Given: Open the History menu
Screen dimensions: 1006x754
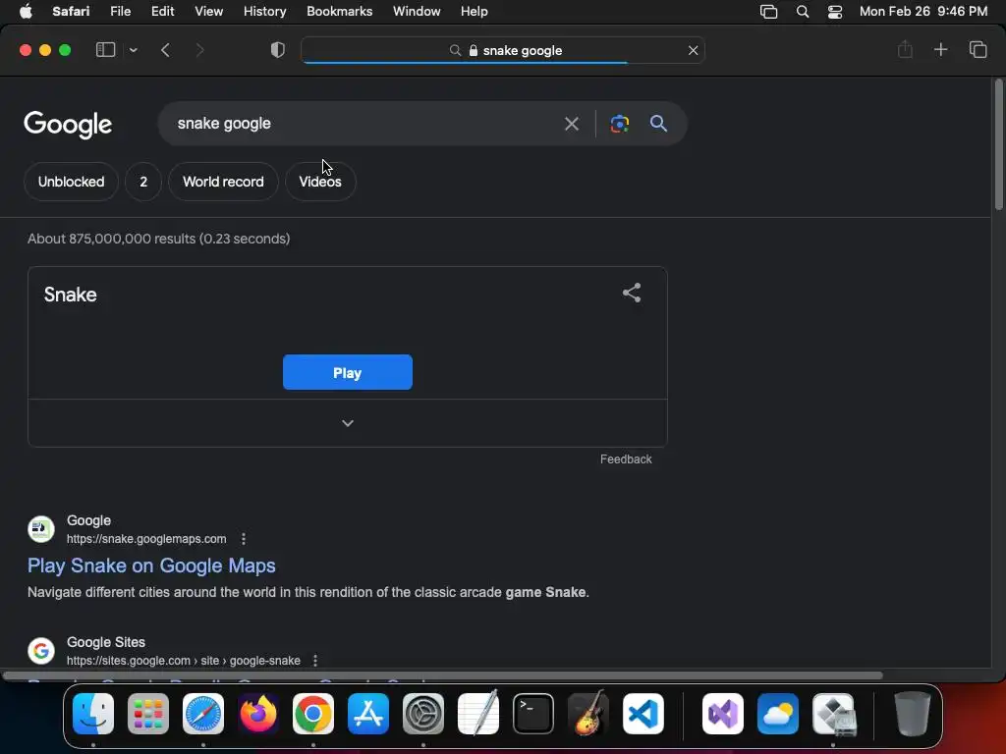Looking at the screenshot, I should [264, 12].
